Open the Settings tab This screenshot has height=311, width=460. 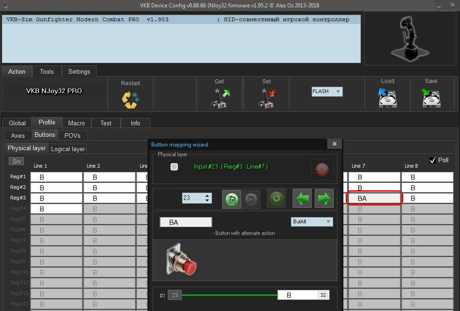tap(79, 71)
